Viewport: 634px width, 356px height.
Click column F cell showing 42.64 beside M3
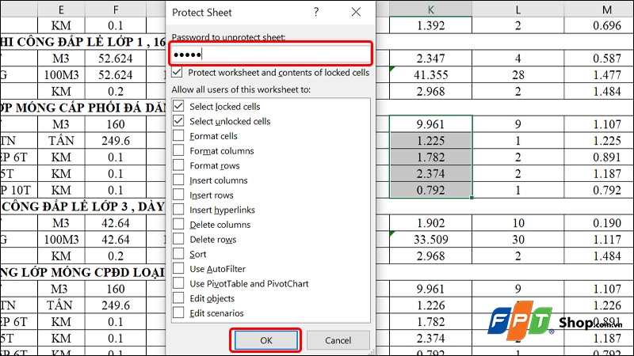116,223
